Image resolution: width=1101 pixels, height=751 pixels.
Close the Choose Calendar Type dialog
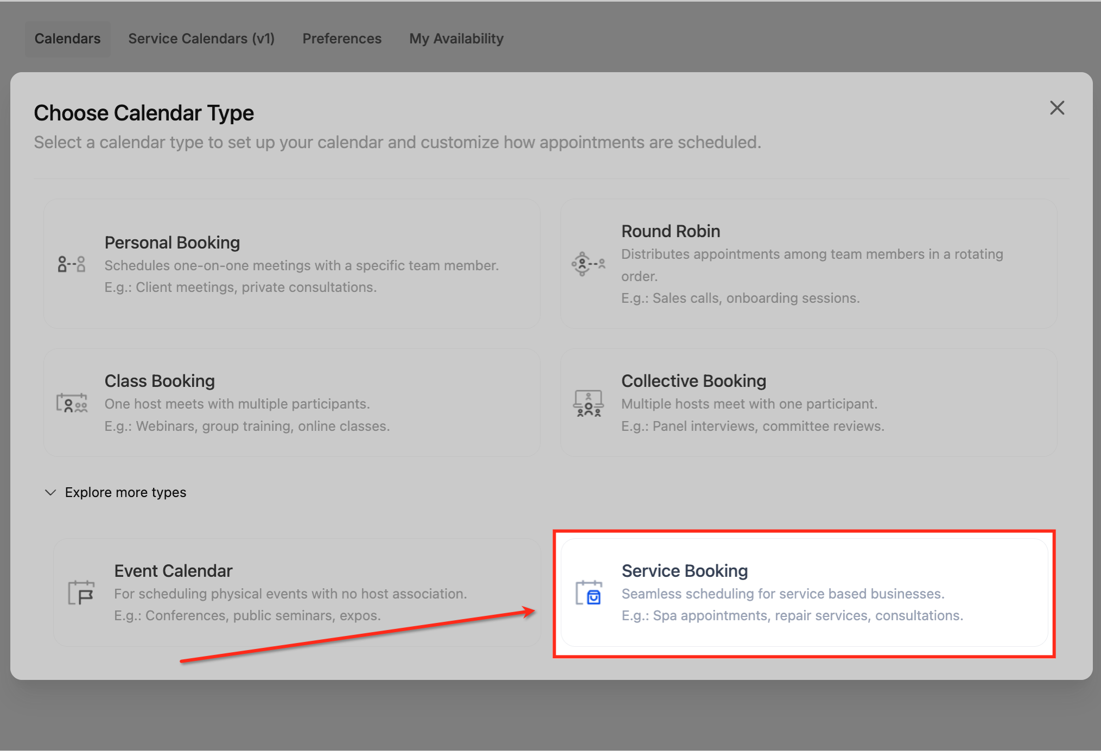point(1057,108)
